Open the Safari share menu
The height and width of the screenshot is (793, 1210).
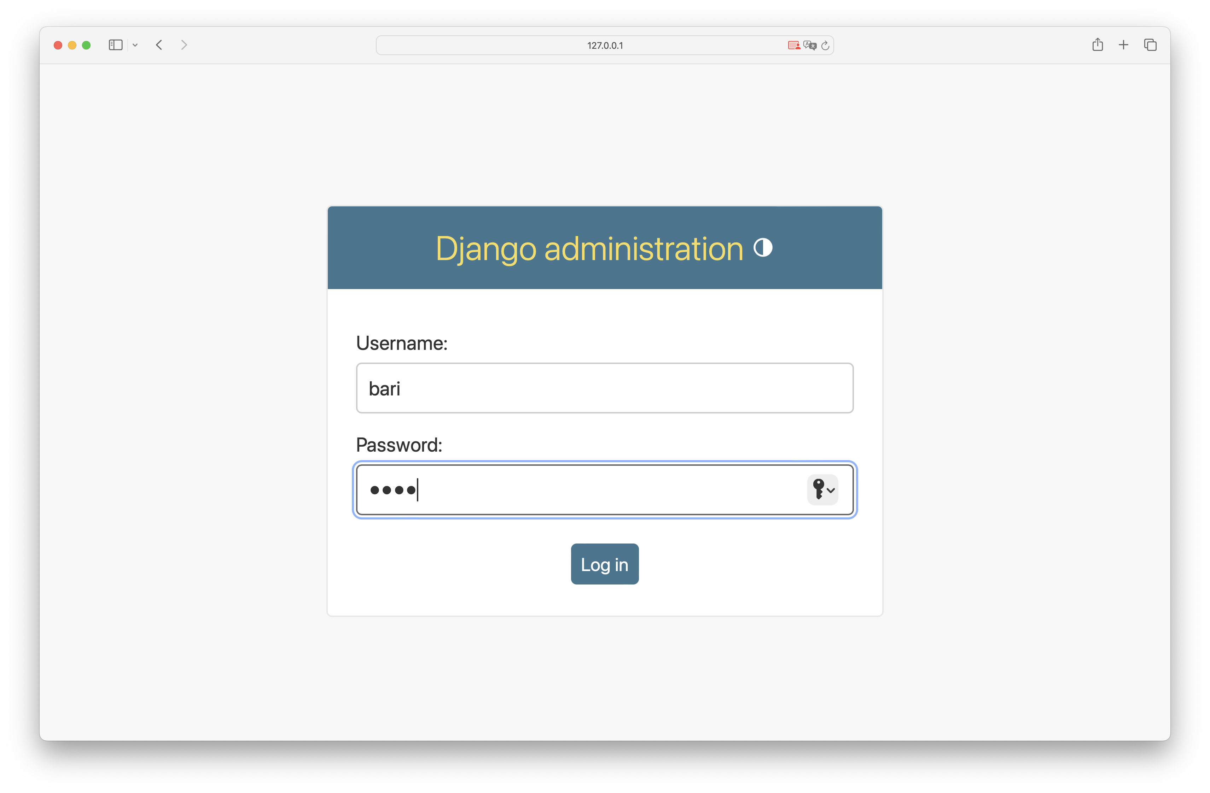tap(1098, 45)
